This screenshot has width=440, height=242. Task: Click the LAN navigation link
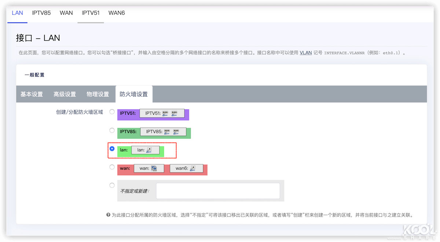tap(17, 13)
